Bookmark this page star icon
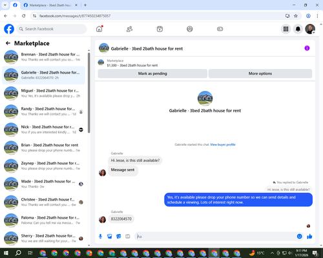The width and height of the screenshot is (323, 258). (296, 16)
